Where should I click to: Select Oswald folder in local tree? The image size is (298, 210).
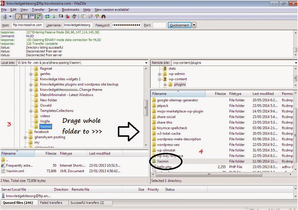(46, 105)
